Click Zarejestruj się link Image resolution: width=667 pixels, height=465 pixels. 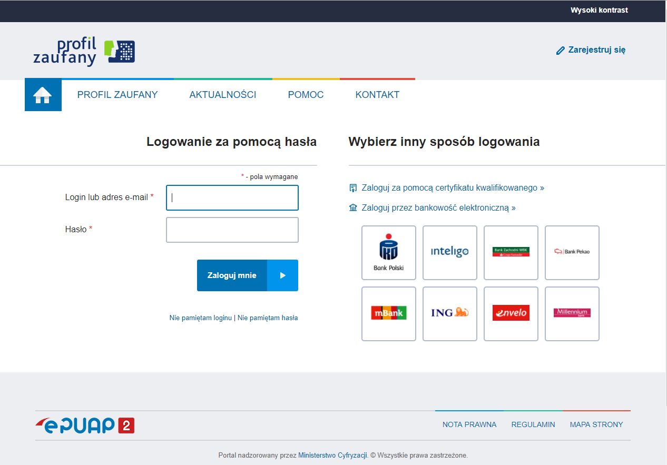[x=597, y=50]
